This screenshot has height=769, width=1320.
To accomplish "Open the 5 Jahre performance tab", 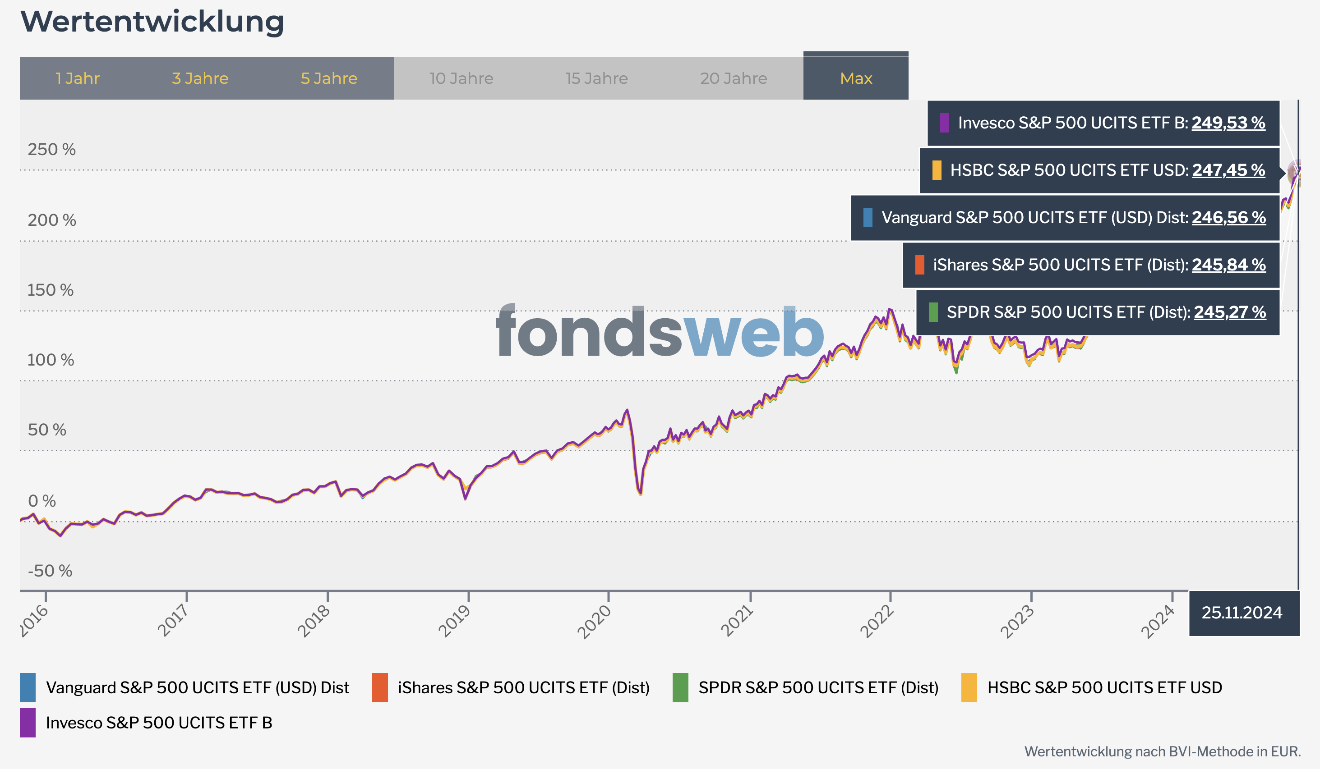I will coord(329,78).
